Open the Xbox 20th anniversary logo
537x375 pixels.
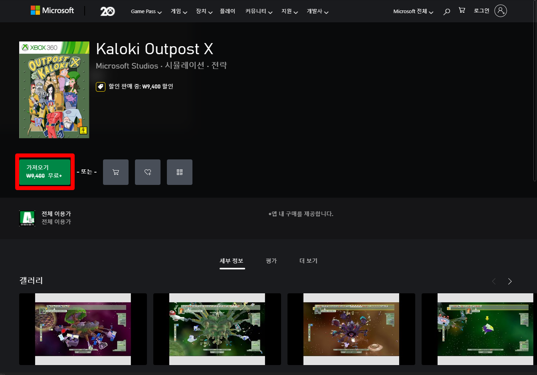point(107,11)
